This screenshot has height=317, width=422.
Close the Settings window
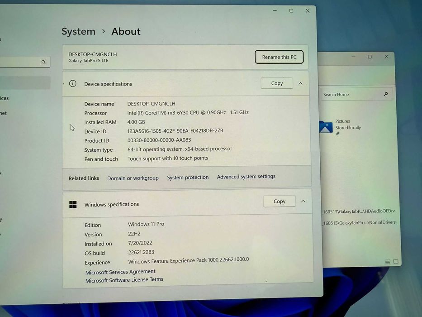click(x=308, y=11)
